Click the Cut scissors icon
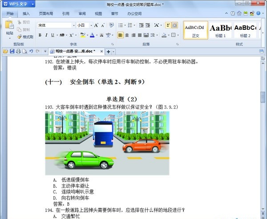Viewport: 267px width, 219px height. [20, 22]
